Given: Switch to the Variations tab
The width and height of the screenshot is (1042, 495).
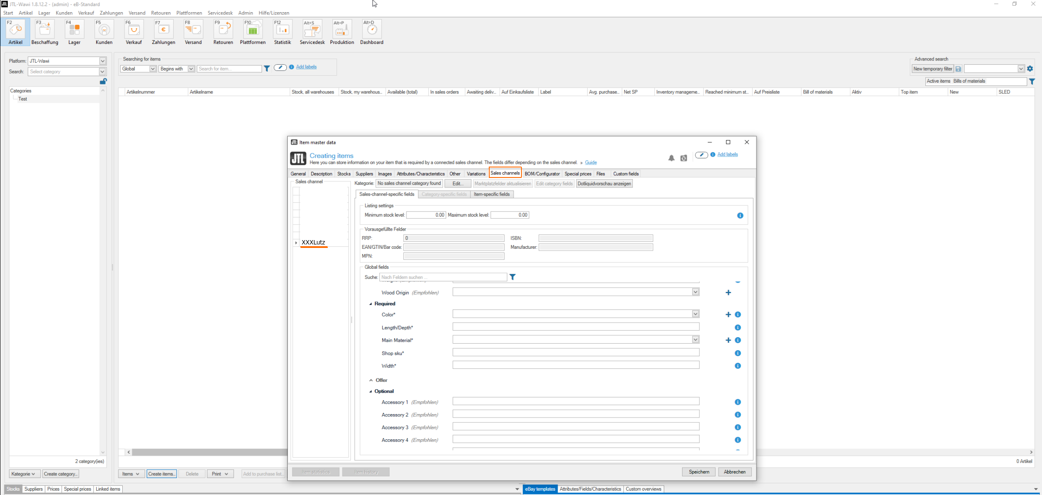Looking at the screenshot, I should point(476,174).
